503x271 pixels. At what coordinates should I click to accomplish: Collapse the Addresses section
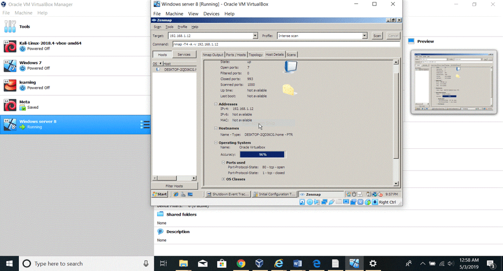coord(216,104)
